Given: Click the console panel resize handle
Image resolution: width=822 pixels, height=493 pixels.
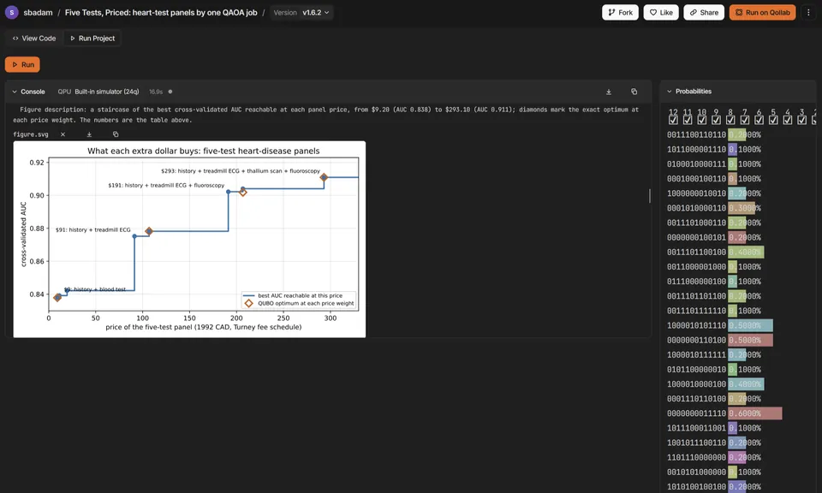Looking at the screenshot, I should 650,196.
